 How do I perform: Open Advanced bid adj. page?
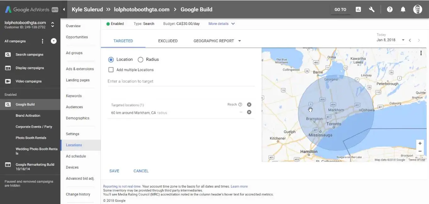80,178
